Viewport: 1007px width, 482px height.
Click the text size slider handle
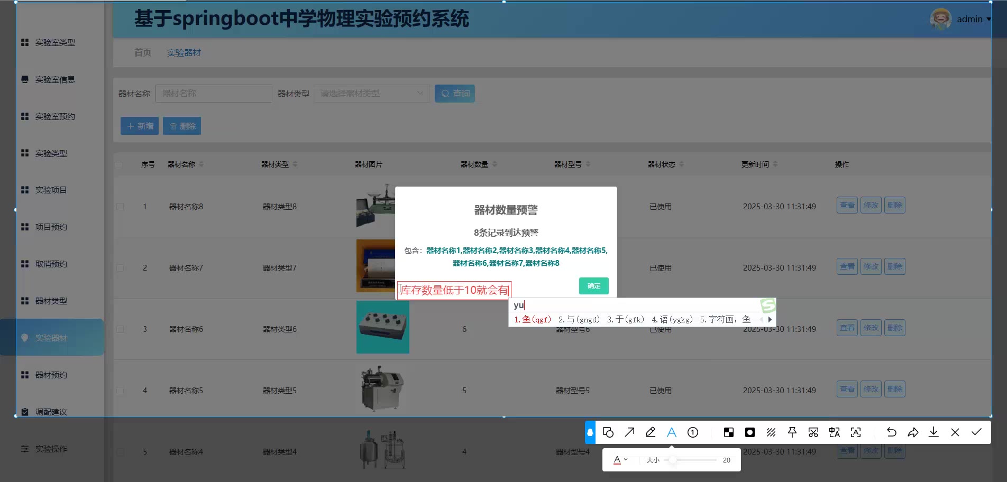click(x=673, y=460)
